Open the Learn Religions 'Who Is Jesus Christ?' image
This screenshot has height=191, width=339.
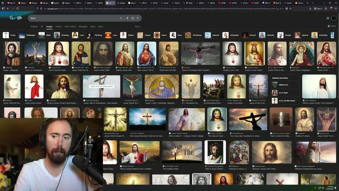pyautogui.click(x=319, y=86)
